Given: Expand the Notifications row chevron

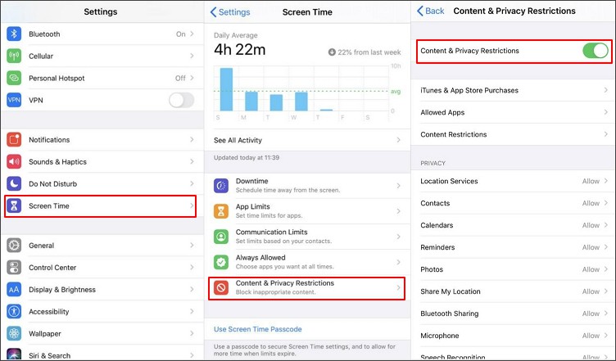Looking at the screenshot, I should click(x=192, y=140).
